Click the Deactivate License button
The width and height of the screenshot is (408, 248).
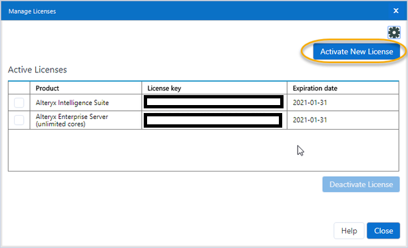pos(361,184)
